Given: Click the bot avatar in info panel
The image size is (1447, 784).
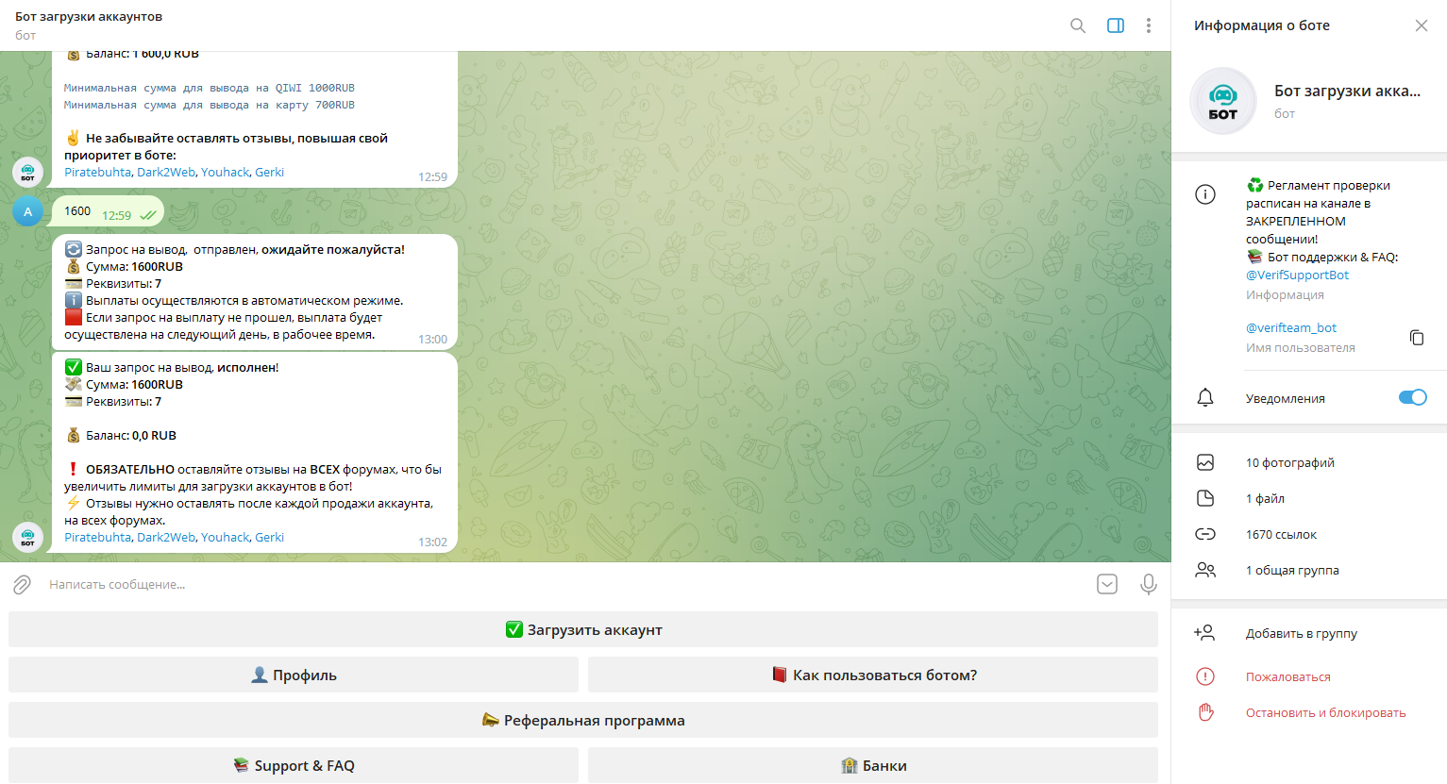Looking at the screenshot, I should 1222,101.
